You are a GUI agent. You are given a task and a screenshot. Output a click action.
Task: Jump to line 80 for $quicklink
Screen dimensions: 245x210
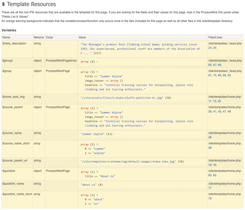tap(210, 175)
